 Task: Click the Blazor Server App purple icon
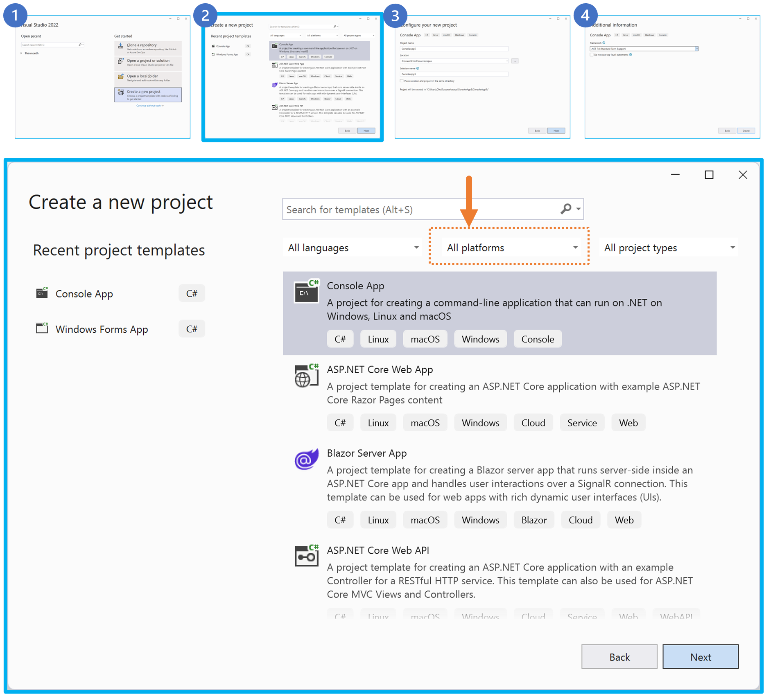(x=307, y=459)
